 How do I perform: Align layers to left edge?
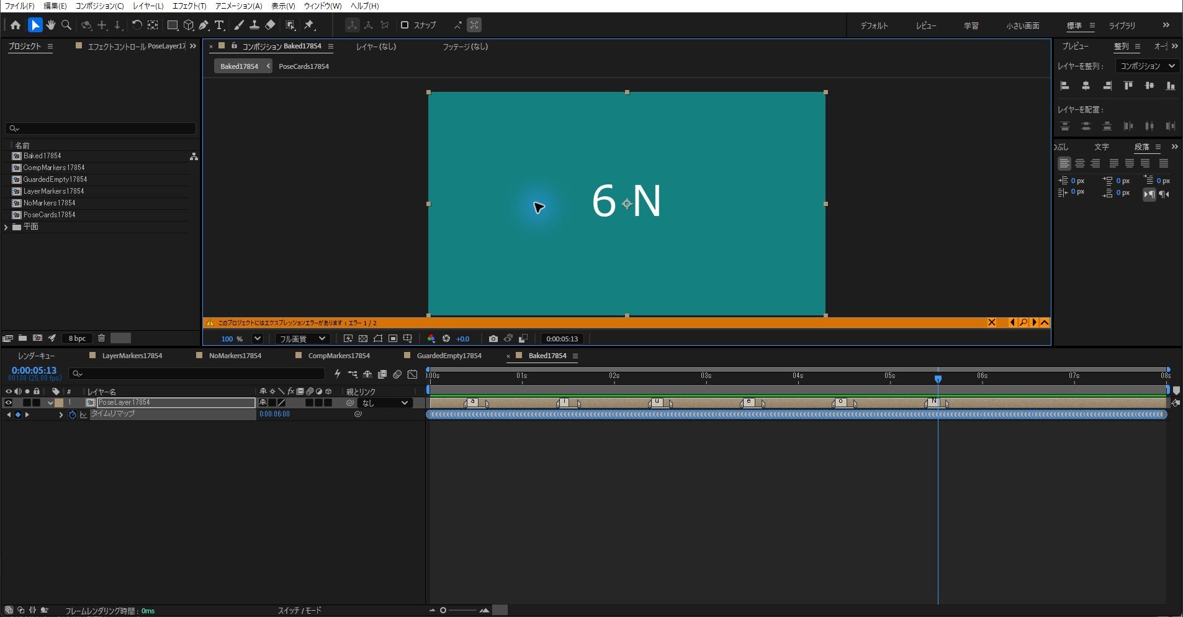click(1064, 86)
